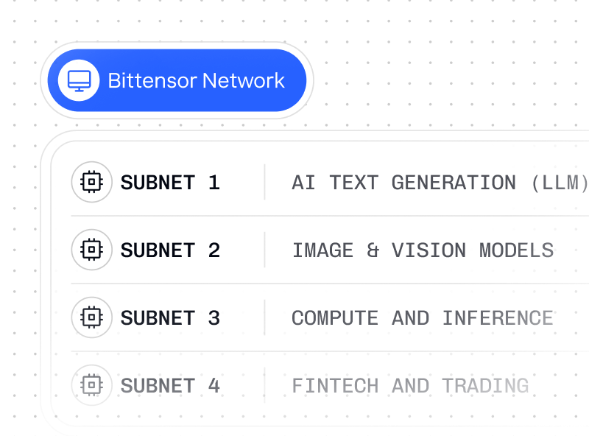Click separator line between Subnet 3 and 4
Screen dimensions: 589x436
(x=330, y=352)
